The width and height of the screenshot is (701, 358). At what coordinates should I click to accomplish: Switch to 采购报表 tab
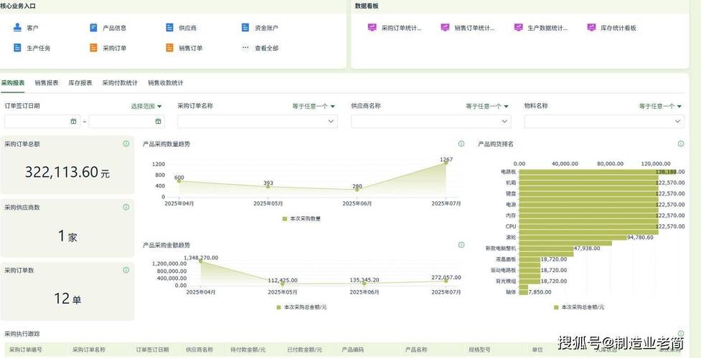point(12,82)
